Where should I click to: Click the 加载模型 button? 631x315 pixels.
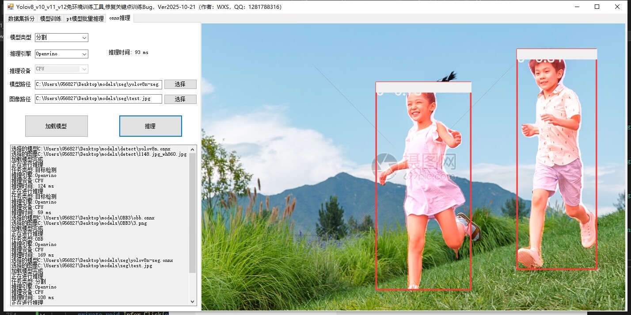point(56,126)
